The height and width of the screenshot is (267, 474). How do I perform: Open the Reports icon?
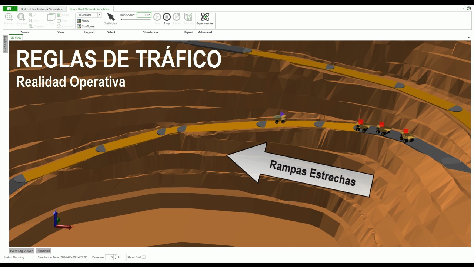pyautogui.click(x=188, y=17)
